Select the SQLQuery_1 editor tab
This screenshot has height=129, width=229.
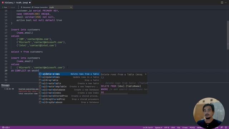pos(16,3)
